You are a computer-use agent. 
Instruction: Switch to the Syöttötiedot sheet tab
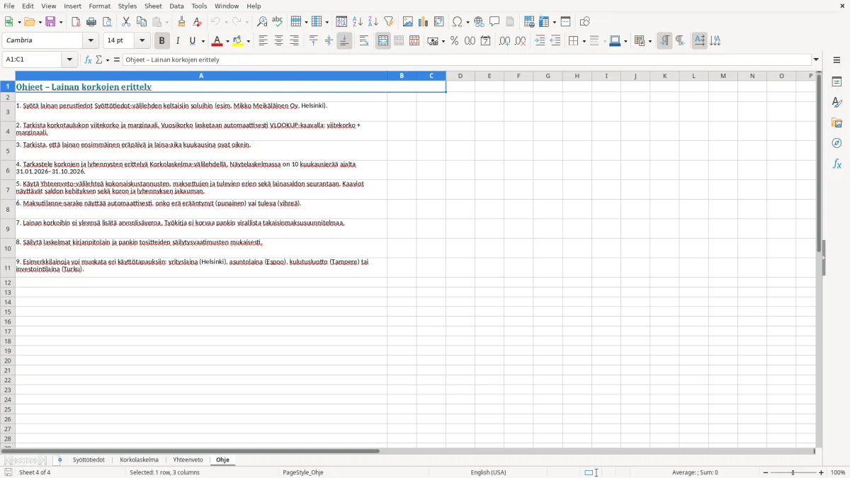tap(89, 460)
